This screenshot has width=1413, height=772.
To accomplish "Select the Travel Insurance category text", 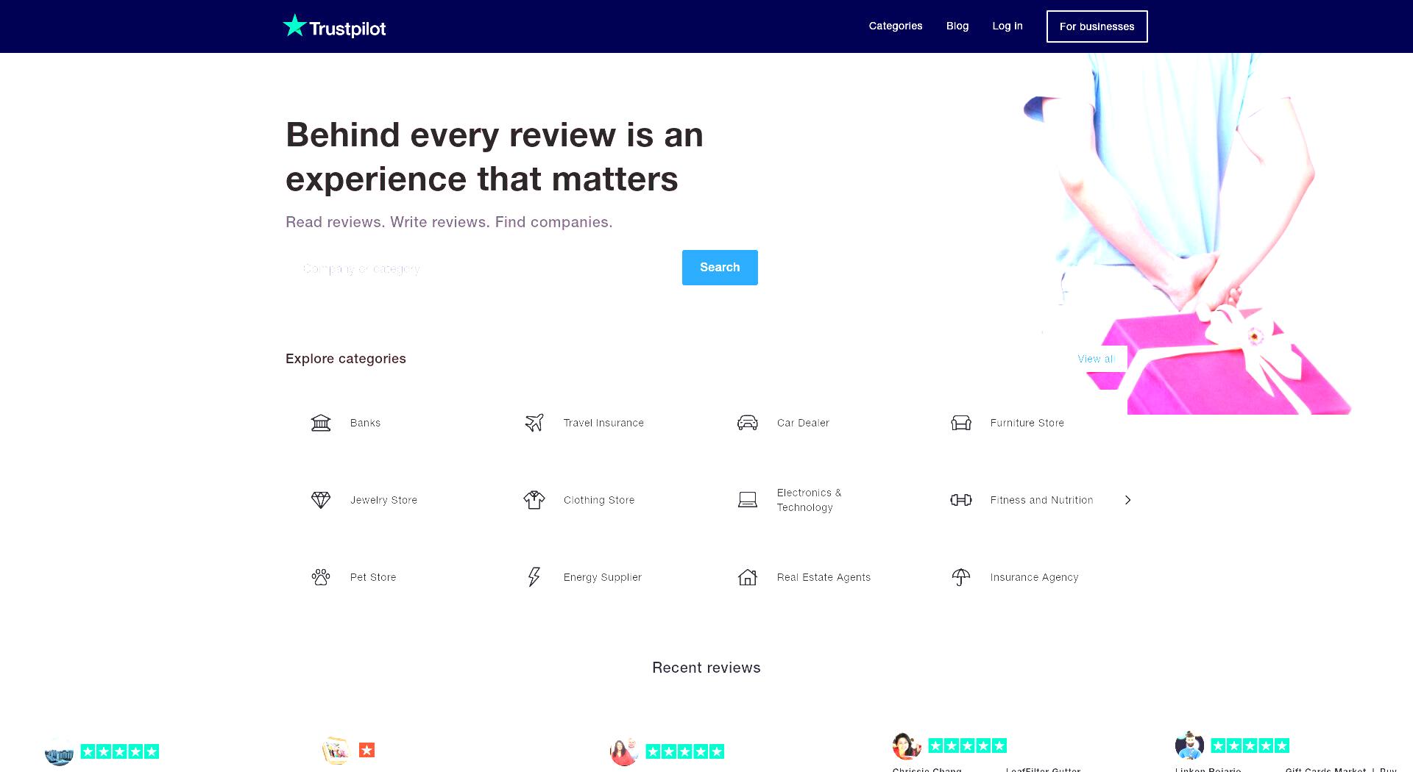I will [603, 423].
